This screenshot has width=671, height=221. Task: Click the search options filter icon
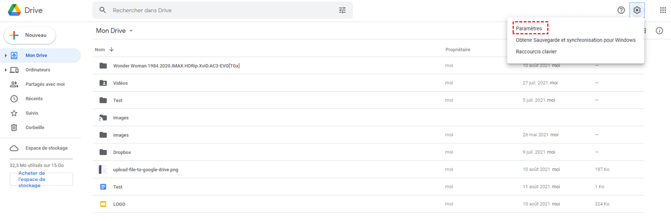[342, 10]
